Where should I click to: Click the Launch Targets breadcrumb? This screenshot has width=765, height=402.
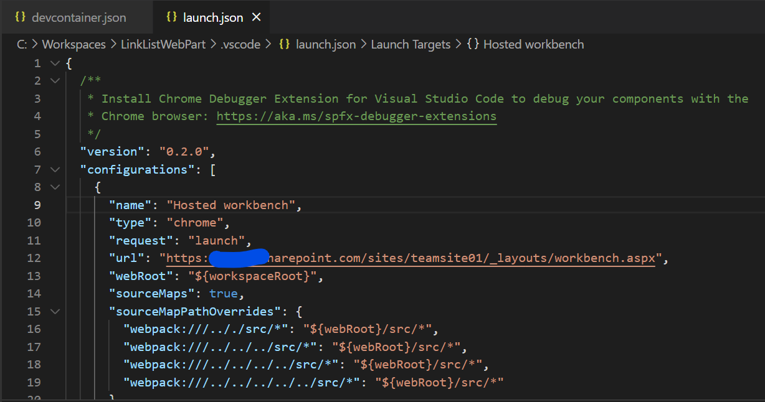pos(411,44)
